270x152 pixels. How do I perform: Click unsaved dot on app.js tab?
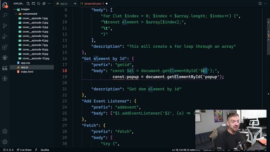75,3
